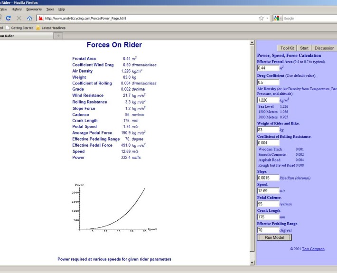Click the Sea Level 1.226 reference line
The height and width of the screenshot is (273, 337).
273,106
